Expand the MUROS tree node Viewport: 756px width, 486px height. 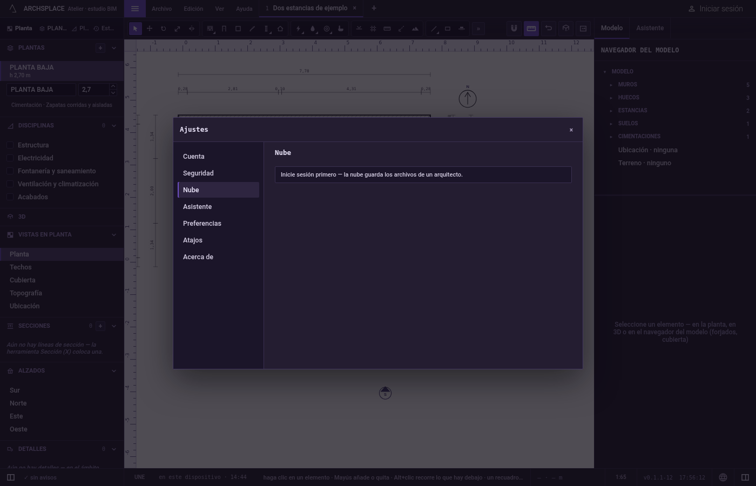click(611, 85)
